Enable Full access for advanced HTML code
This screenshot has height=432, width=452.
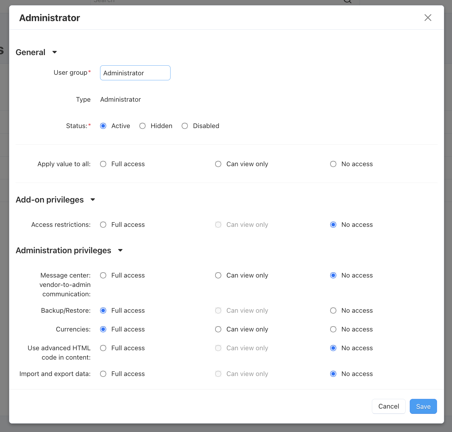coord(103,348)
